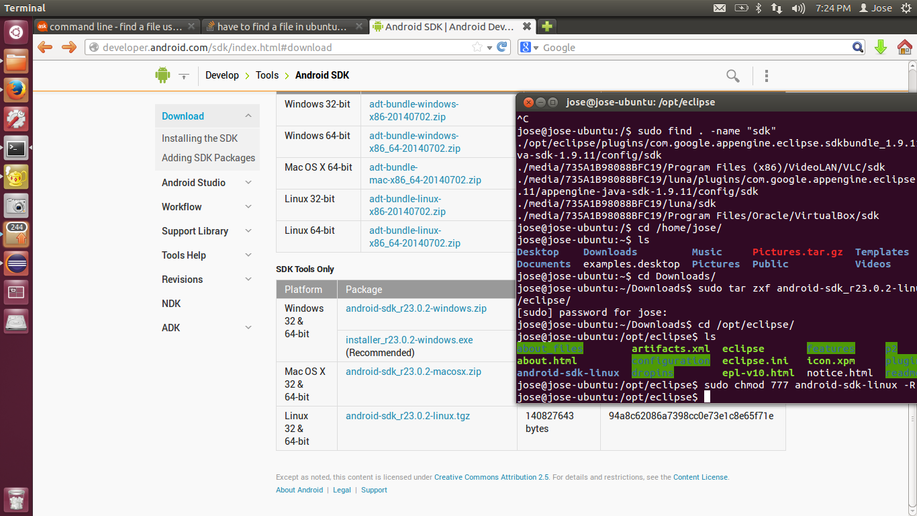The width and height of the screenshot is (917, 516).
Task: Open the Trash in the launcher
Action: coord(16,501)
